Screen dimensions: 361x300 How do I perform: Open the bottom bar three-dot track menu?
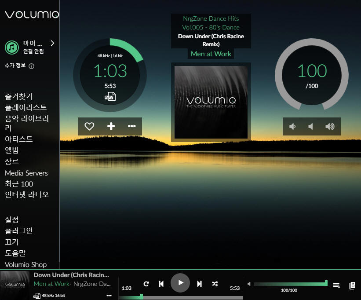click(x=109, y=296)
